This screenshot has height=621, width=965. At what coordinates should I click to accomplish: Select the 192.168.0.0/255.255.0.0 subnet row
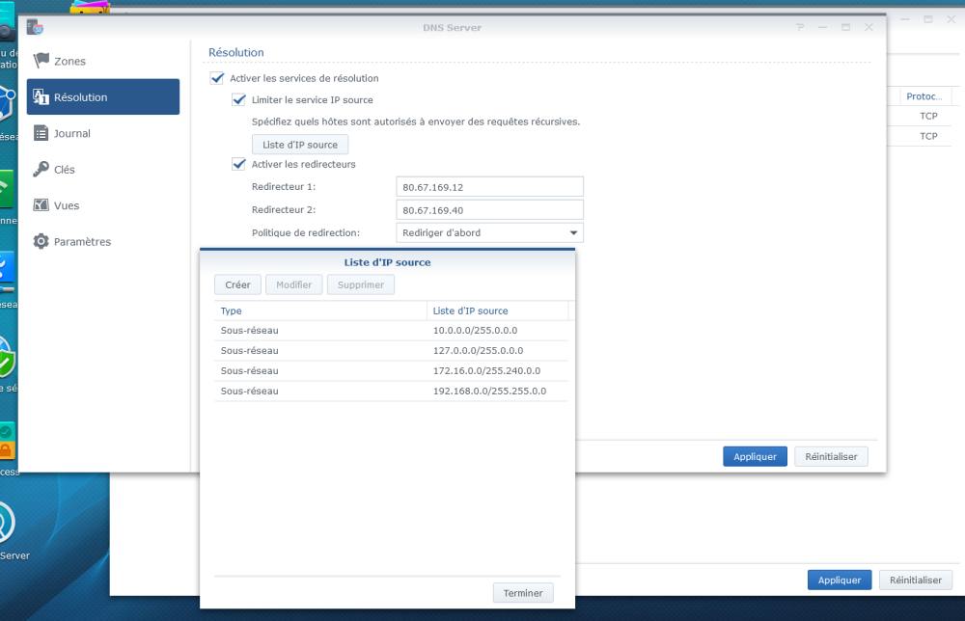click(x=390, y=391)
